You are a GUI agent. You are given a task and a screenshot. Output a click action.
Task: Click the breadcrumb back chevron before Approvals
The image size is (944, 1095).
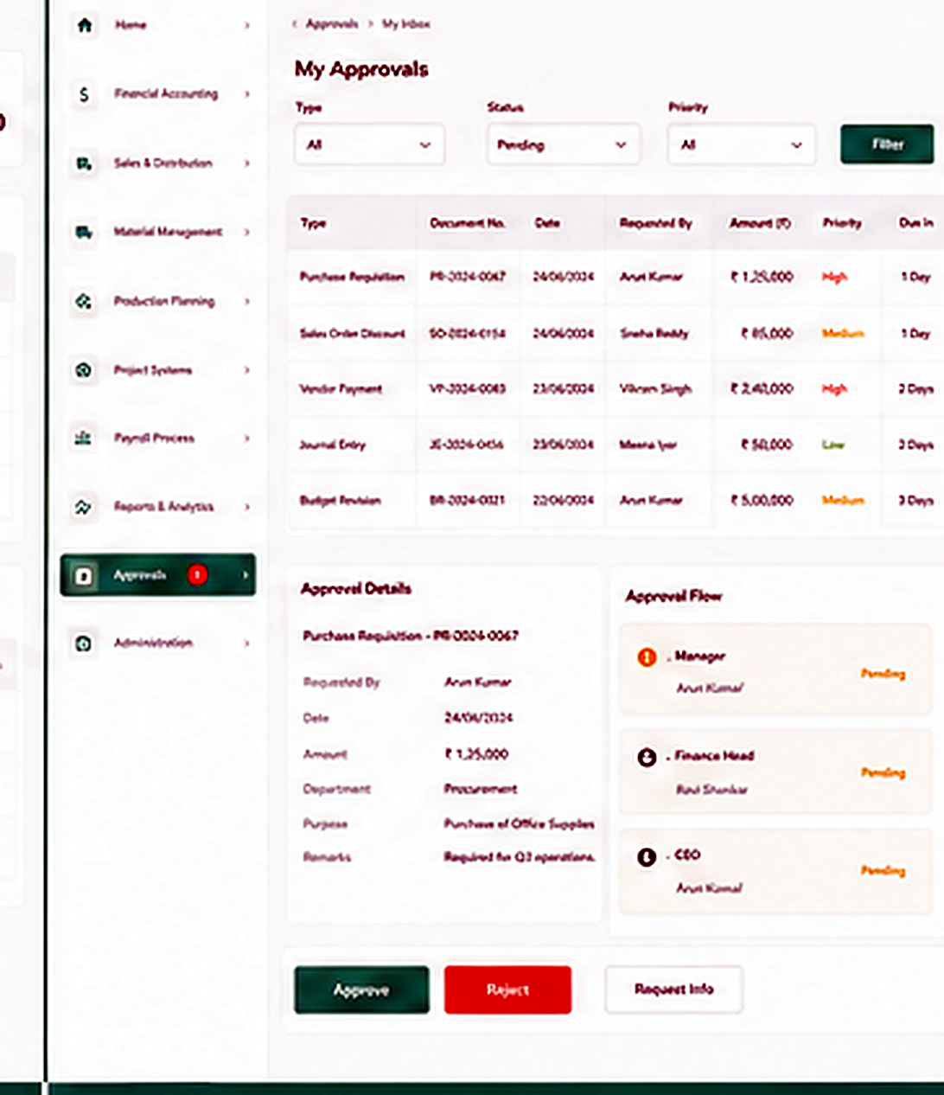[x=295, y=24]
